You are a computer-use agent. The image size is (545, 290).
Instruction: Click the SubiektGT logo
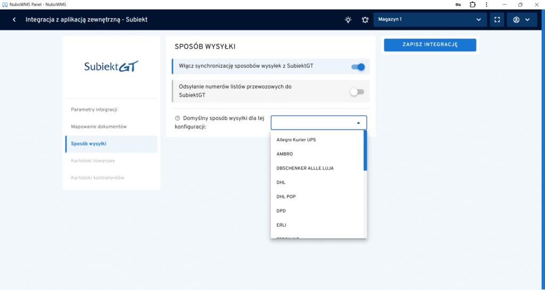click(x=111, y=67)
